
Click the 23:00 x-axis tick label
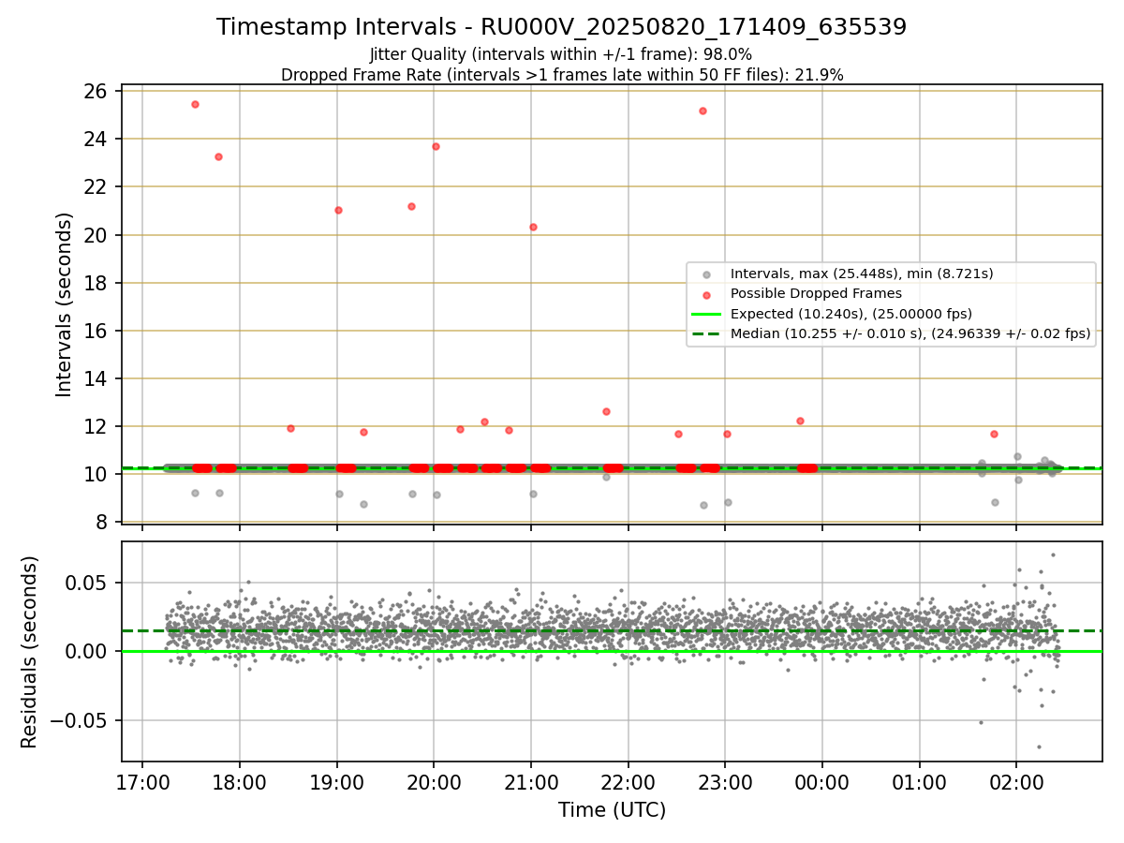[x=725, y=782]
